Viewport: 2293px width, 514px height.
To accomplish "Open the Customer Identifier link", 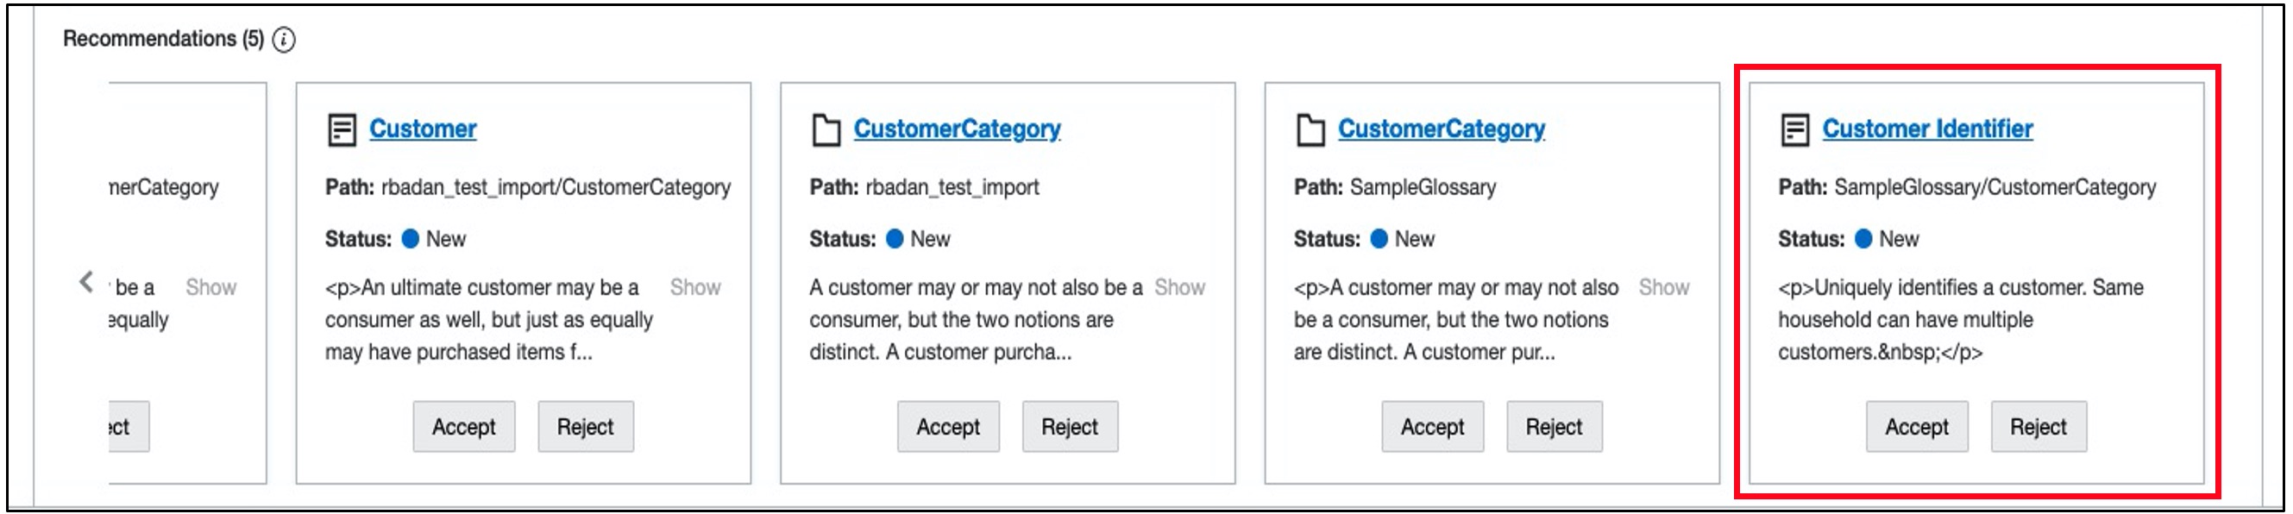I will (x=1927, y=129).
